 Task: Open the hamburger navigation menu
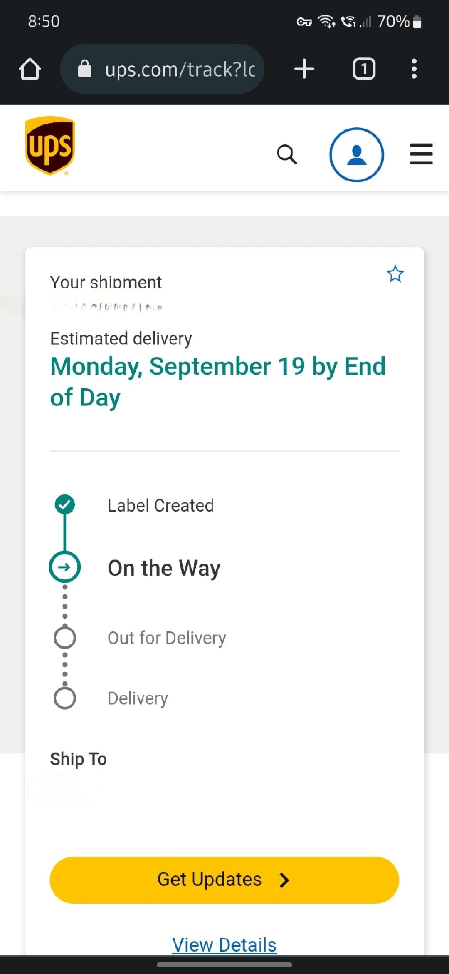tap(421, 154)
